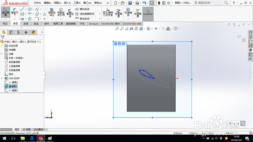Select the Straight Slot sketch tool
The height and width of the screenshot is (142, 253).
coord(22,19)
